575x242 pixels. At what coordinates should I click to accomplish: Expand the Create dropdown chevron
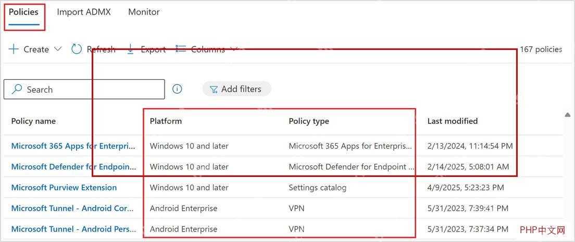[58, 49]
